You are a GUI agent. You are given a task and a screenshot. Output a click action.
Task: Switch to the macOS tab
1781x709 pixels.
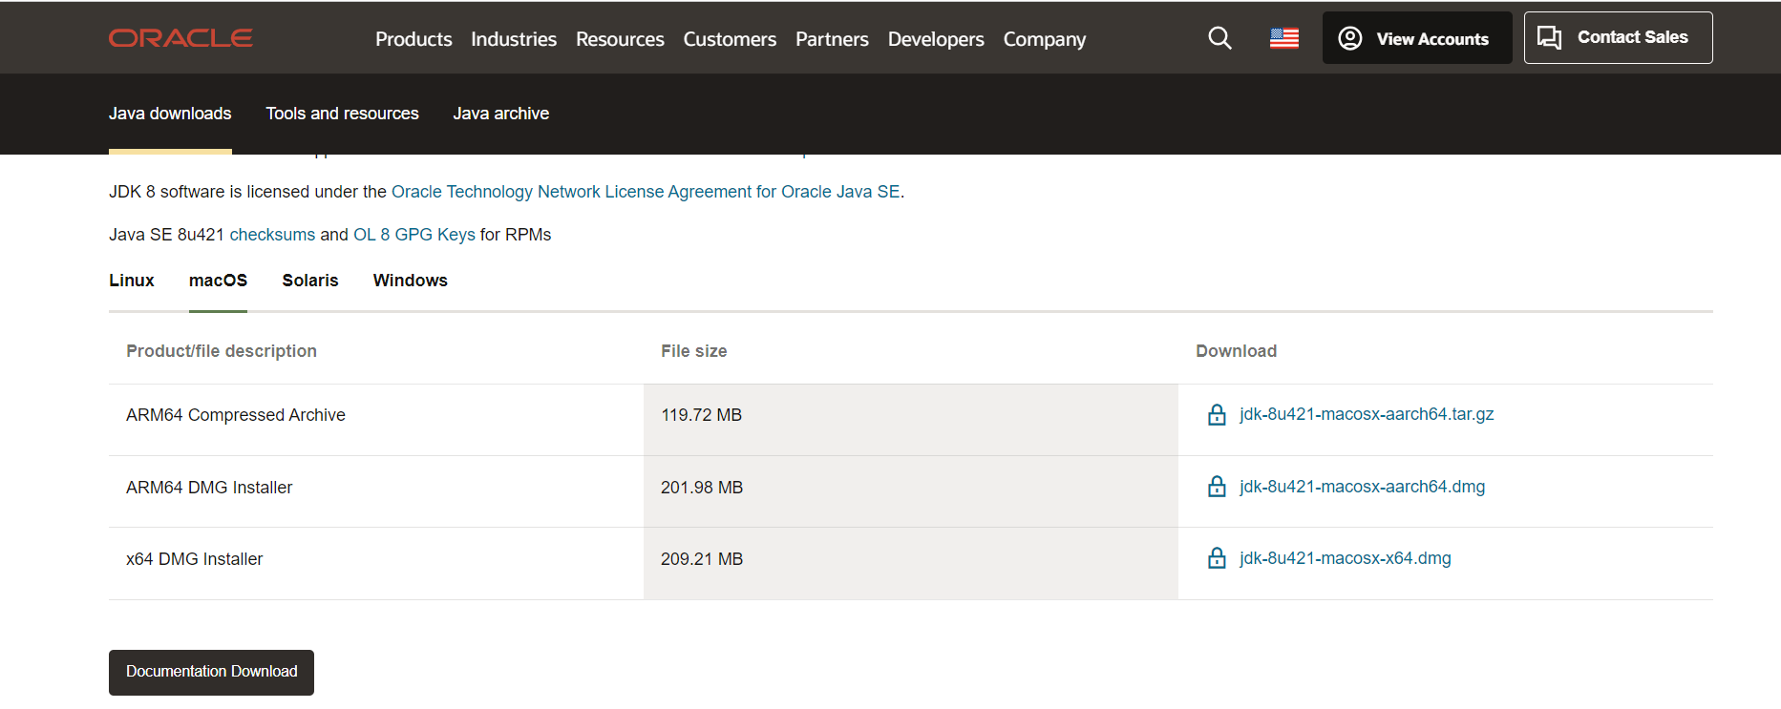click(x=218, y=281)
